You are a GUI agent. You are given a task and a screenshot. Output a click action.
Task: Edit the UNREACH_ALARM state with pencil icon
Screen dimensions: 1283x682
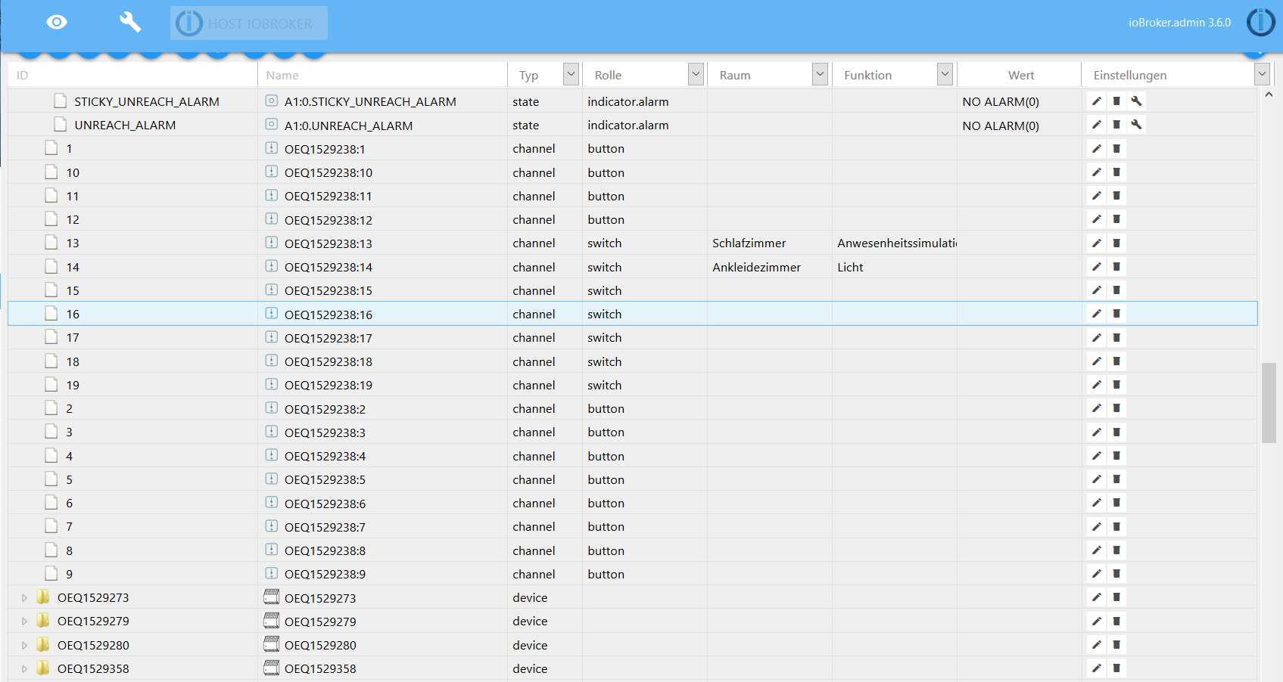(x=1097, y=125)
